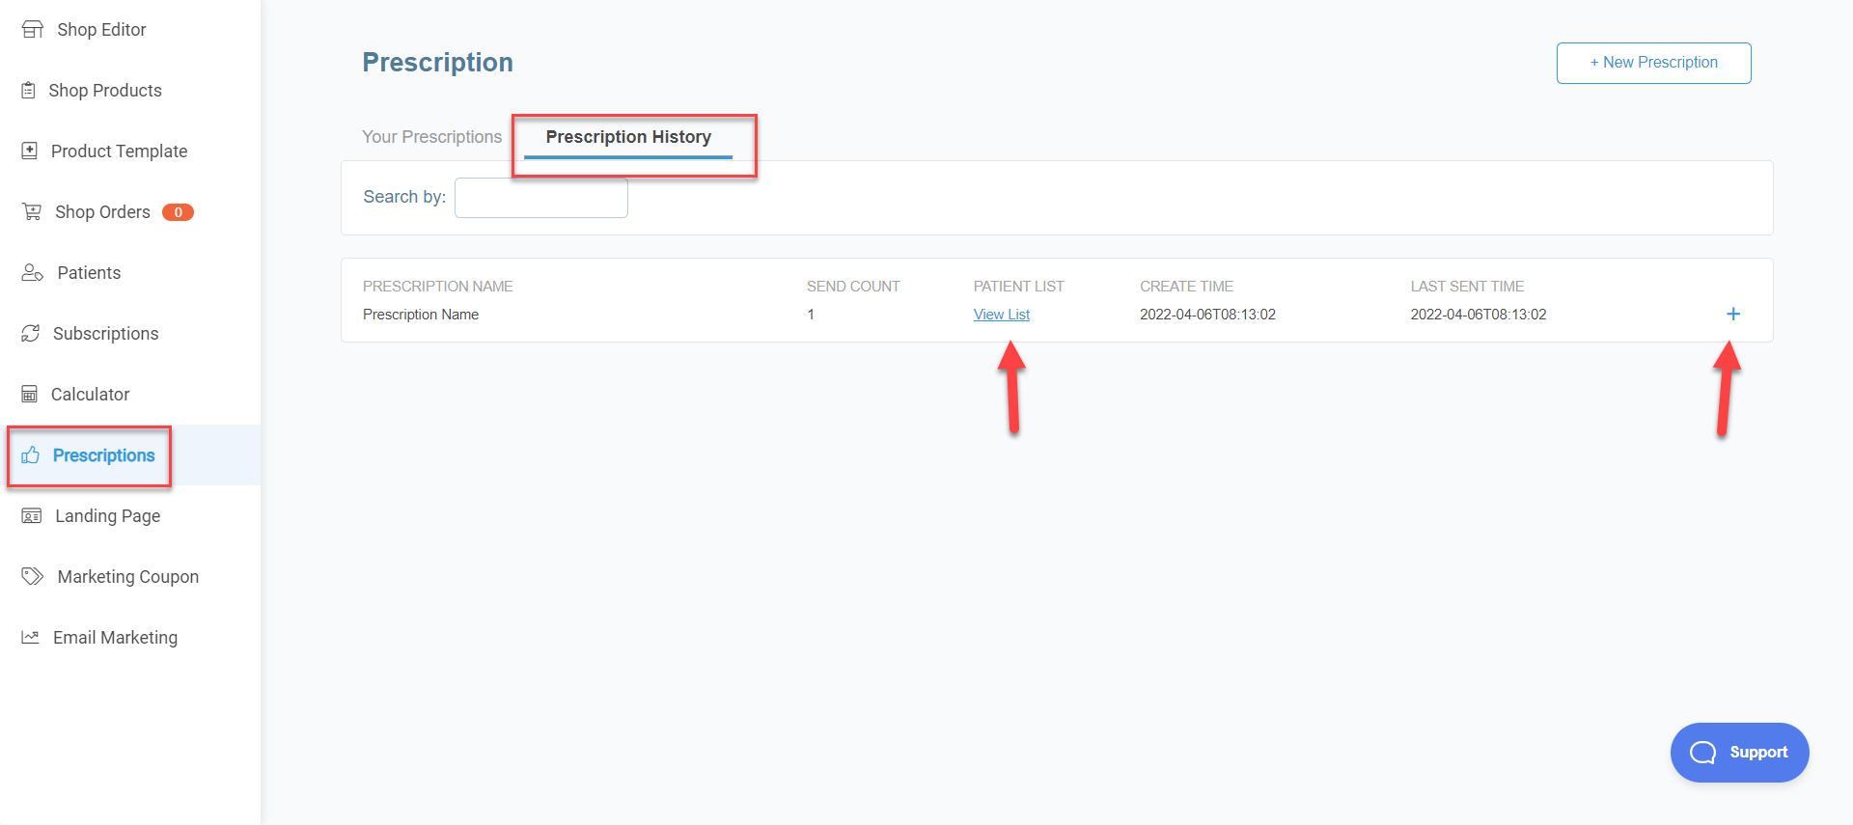Click the last sent time value

pos(1478,315)
